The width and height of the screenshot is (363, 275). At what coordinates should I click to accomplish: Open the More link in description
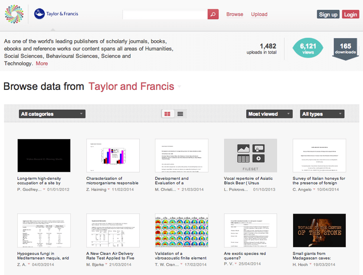coord(42,63)
